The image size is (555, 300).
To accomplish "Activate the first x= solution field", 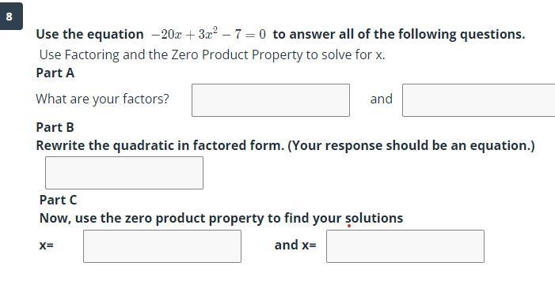I will coord(162,246).
